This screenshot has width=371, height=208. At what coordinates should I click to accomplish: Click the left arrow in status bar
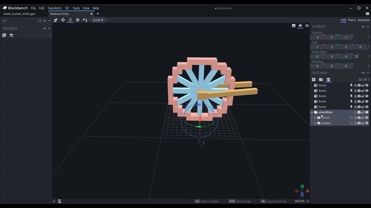tap(54, 201)
